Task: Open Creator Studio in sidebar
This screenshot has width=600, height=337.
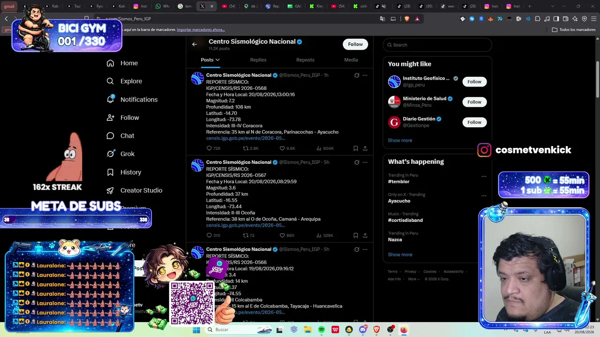Action: point(135,190)
